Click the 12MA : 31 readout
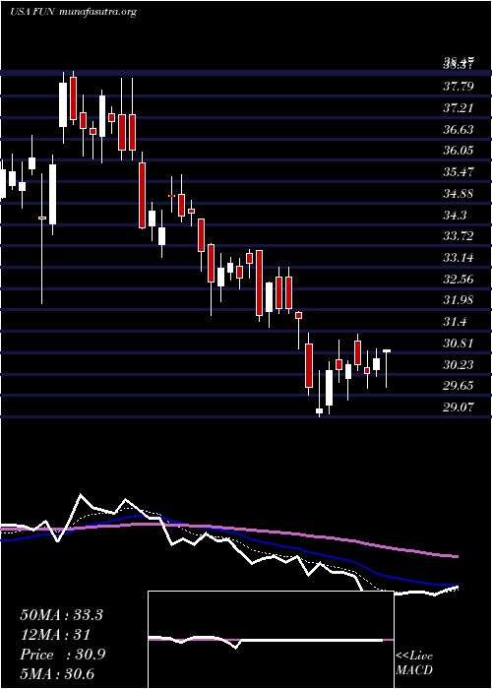Image resolution: width=492 pixels, height=689 pixels. click(55, 635)
